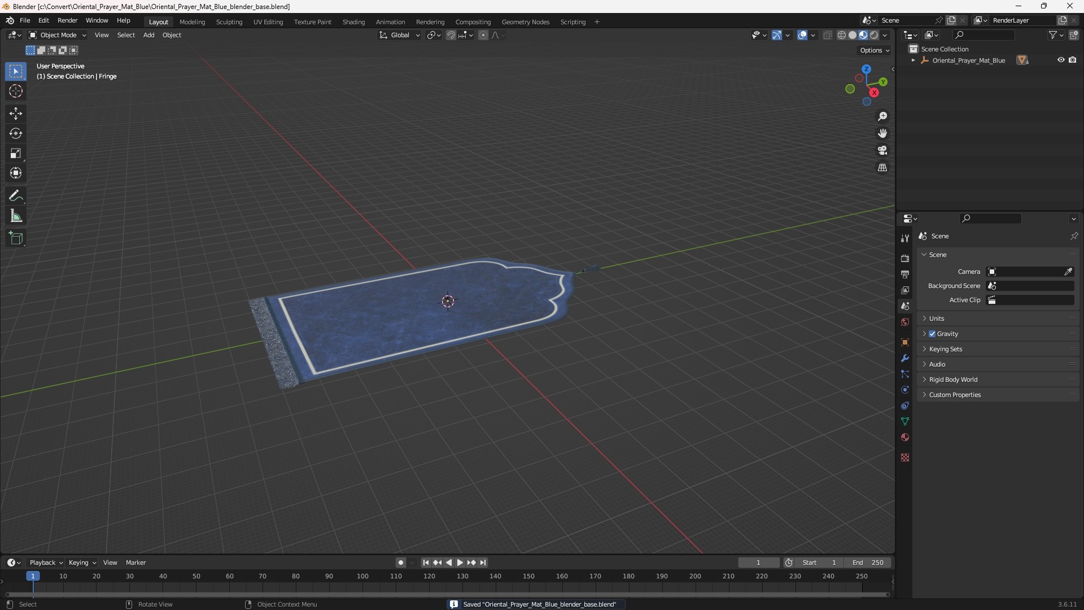The width and height of the screenshot is (1084, 610).
Task: Select the Measure tool
Action: click(x=16, y=216)
